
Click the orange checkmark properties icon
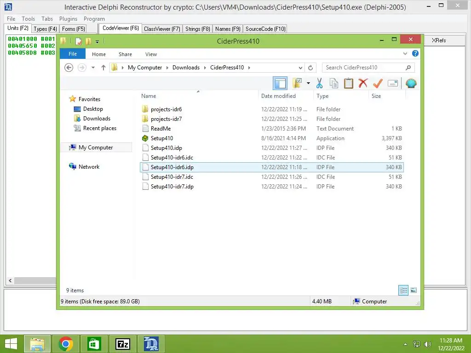click(378, 84)
